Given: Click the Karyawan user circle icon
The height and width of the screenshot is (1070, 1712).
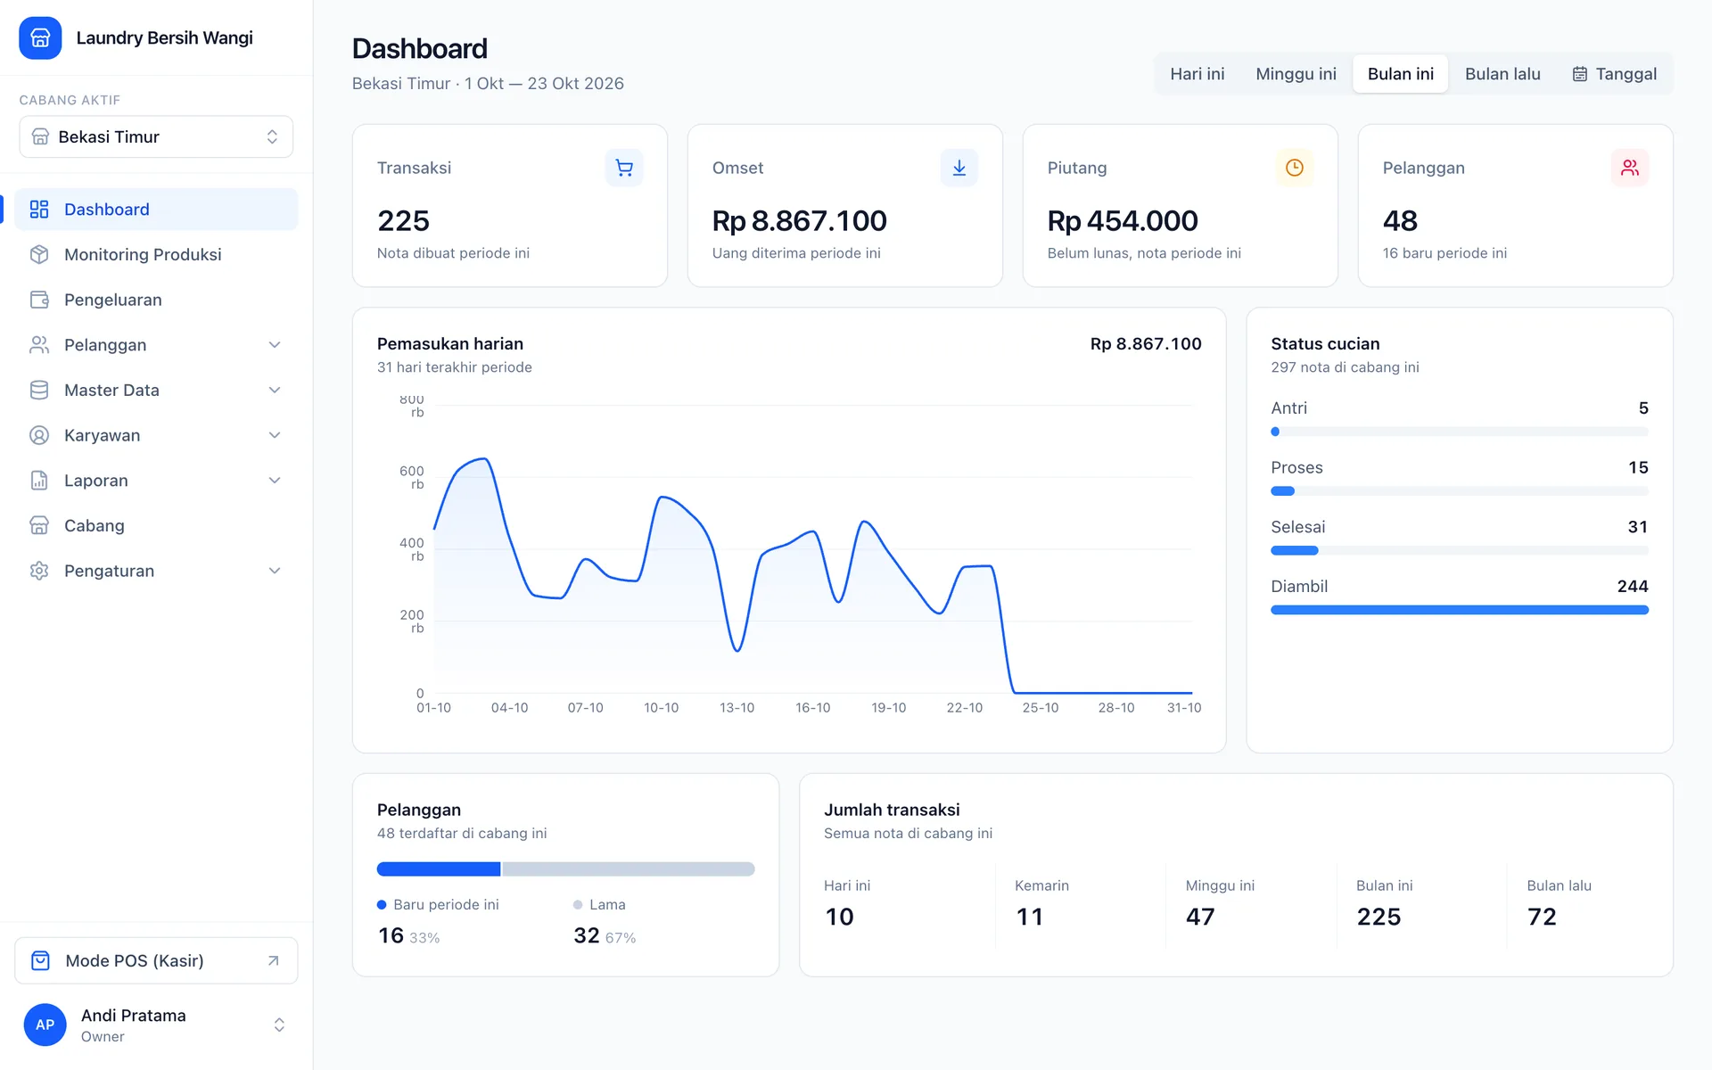Looking at the screenshot, I should click(39, 435).
